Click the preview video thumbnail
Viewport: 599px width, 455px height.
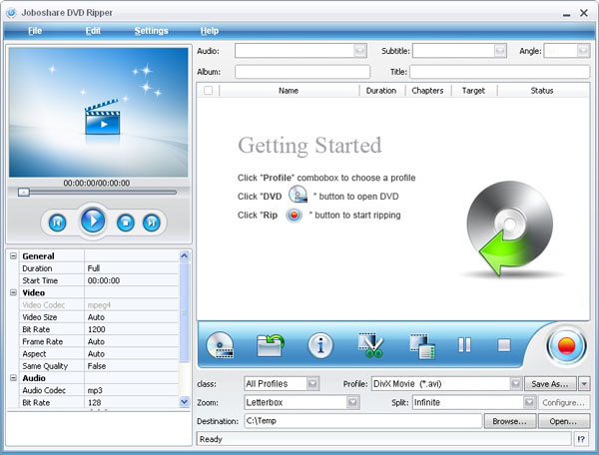click(99, 112)
